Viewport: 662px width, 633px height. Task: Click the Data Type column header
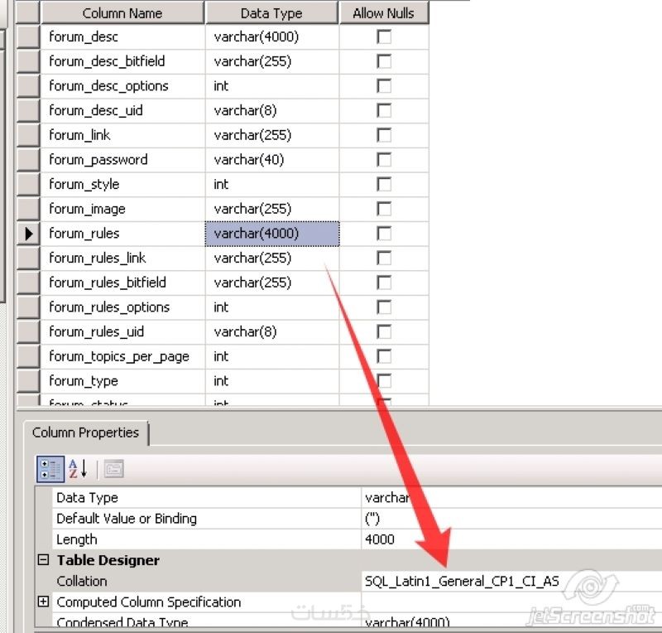pyautogui.click(x=271, y=13)
